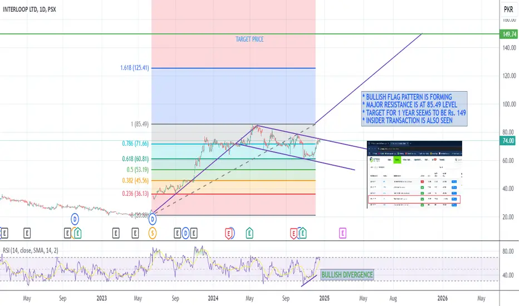Click the BULLISH FLAG PATTERN IS FORMING note
Viewport: 519px width, 306px height.
click(x=409, y=97)
